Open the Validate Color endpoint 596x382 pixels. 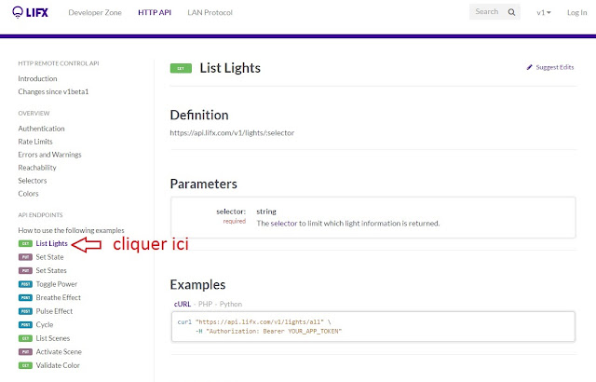[58, 365]
